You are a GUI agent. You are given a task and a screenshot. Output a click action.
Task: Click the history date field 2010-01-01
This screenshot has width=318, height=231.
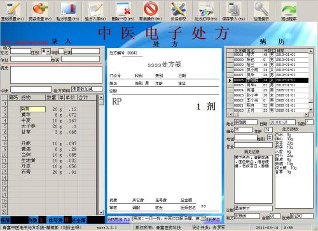pos(282,122)
